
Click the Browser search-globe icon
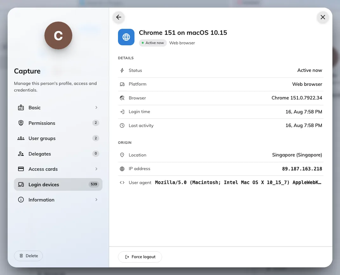click(x=122, y=98)
